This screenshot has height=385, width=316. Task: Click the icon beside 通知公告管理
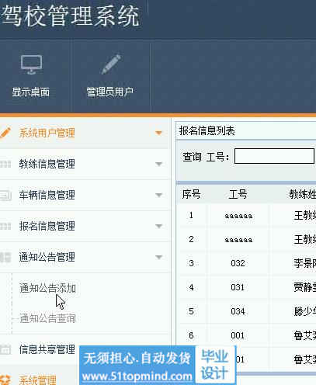coord(5,257)
